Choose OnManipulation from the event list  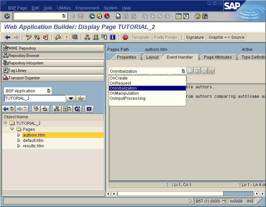148,93
